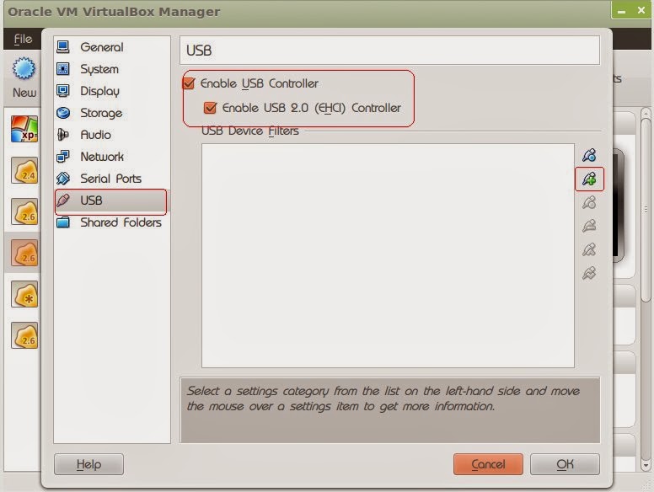
Task: Toggle the Enable USB Controller checkbox
Action: click(189, 83)
